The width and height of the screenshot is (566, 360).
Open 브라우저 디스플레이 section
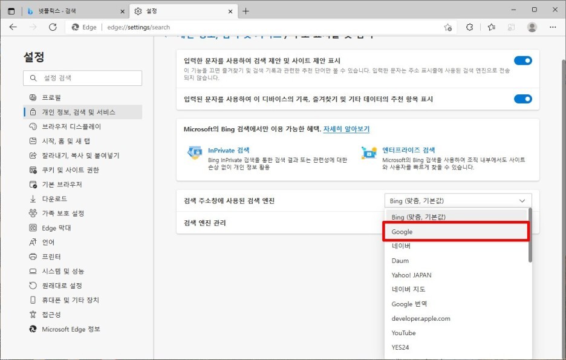click(x=83, y=126)
